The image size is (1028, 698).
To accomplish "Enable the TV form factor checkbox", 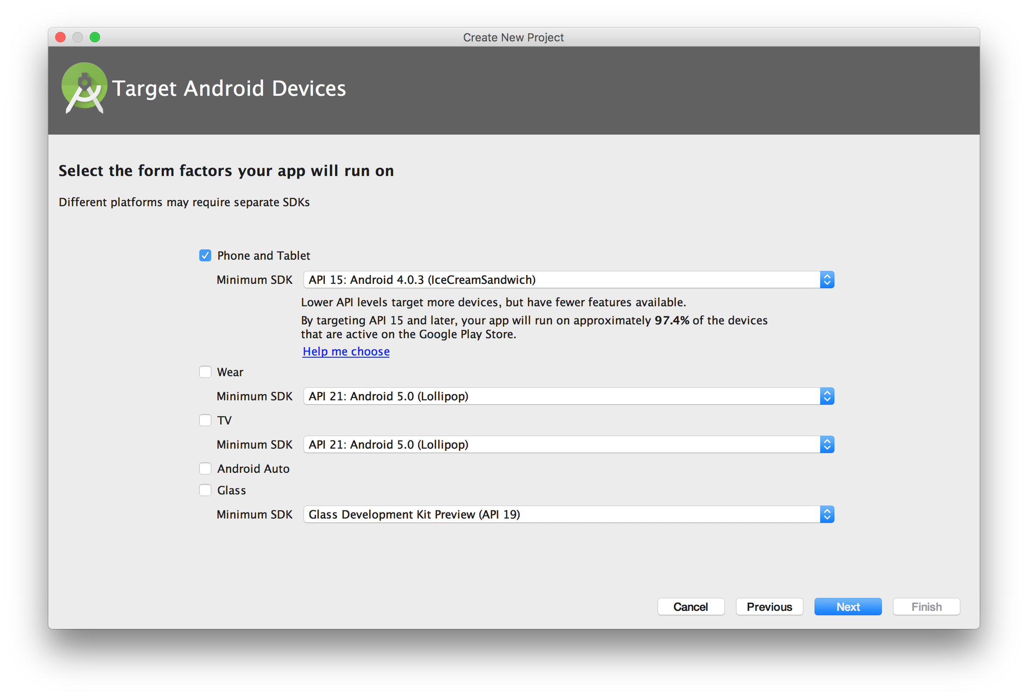I will coord(205,420).
